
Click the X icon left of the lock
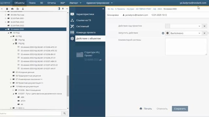(x=2, y=9)
